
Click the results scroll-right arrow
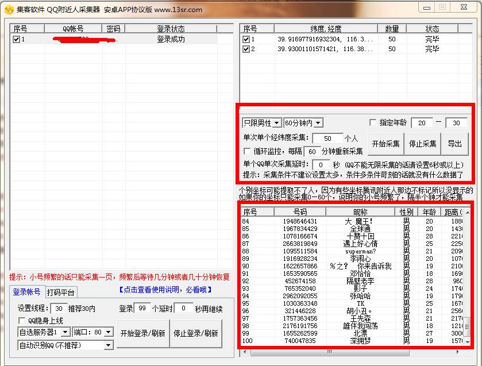[x=457, y=352]
